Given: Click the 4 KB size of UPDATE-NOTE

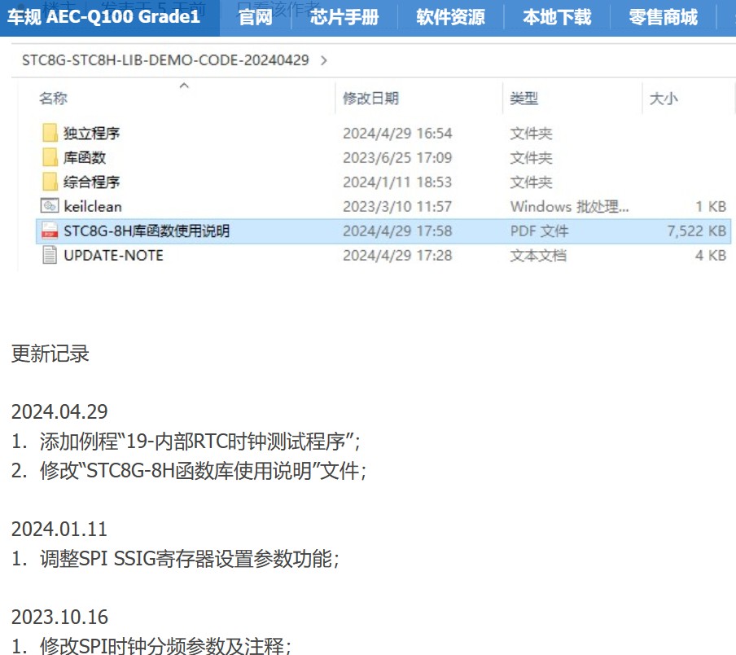Looking at the screenshot, I should [x=711, y=256].
